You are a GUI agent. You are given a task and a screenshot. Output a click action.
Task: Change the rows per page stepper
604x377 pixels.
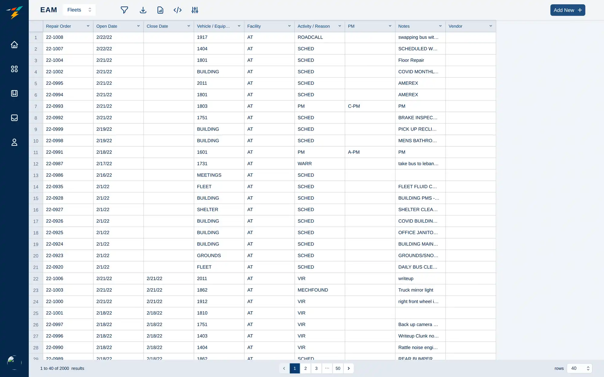point(588,368)
